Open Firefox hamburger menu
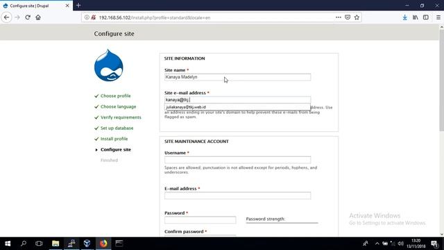Screen dimensions: 444x250 (x=438, y=17)
